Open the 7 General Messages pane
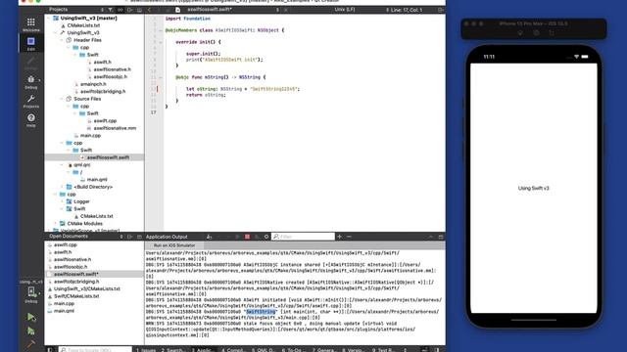Viewport: 627px width, 352px height. click(324, 350)
